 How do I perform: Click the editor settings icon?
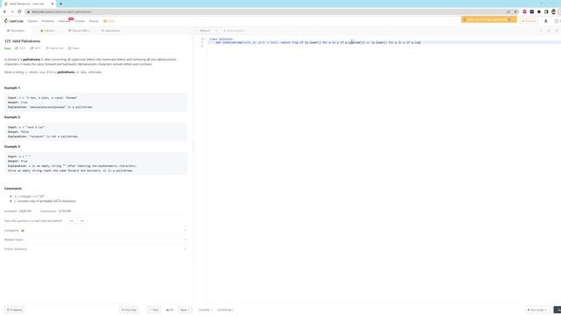coord(549,31)
